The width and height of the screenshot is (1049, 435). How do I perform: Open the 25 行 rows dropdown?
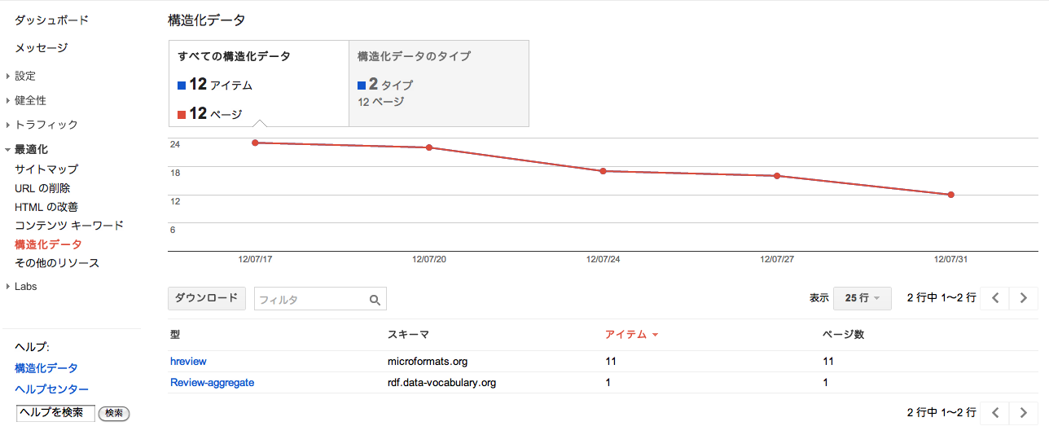pyautogui.click(x=862, y=298)
